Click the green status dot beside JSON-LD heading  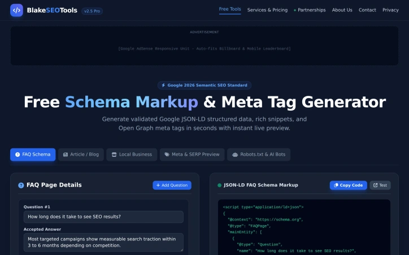pos(219,185)
